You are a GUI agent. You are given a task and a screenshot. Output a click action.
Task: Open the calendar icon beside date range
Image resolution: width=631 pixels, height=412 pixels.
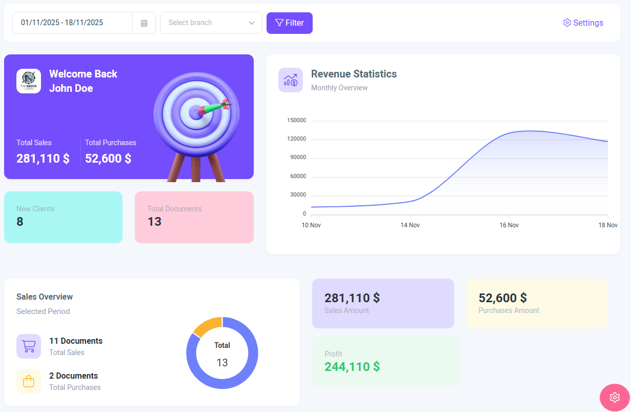(144, 23)
